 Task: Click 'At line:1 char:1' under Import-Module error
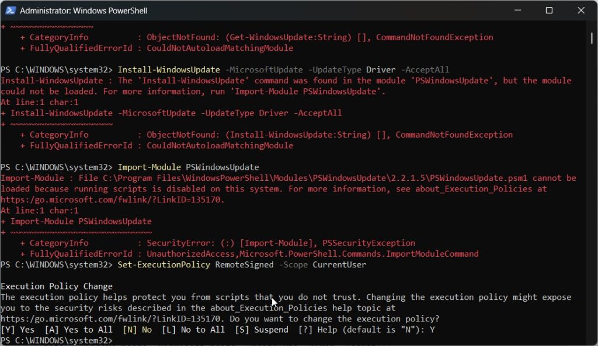39,211
